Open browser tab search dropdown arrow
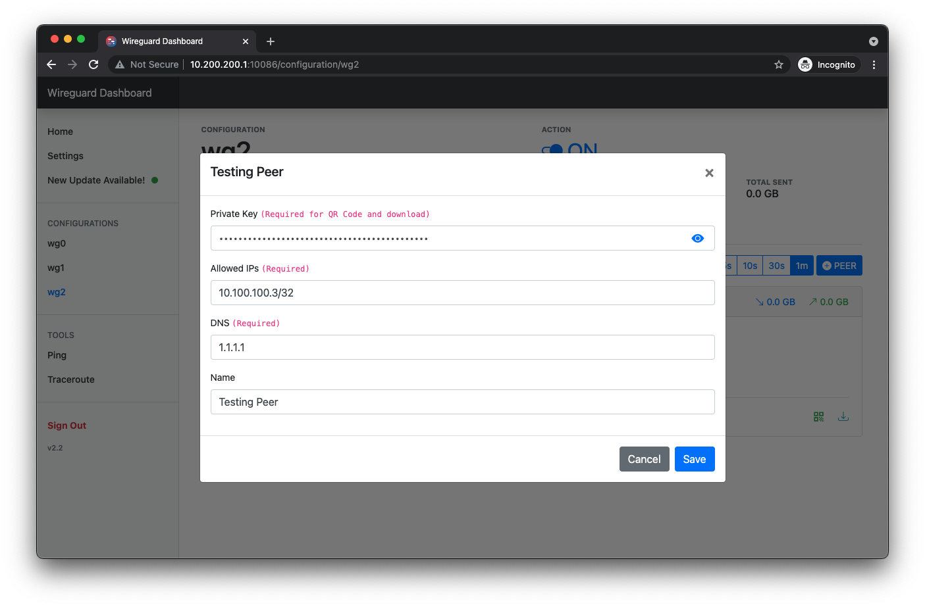Screen dimensions: 925x607 pos(873,41)
